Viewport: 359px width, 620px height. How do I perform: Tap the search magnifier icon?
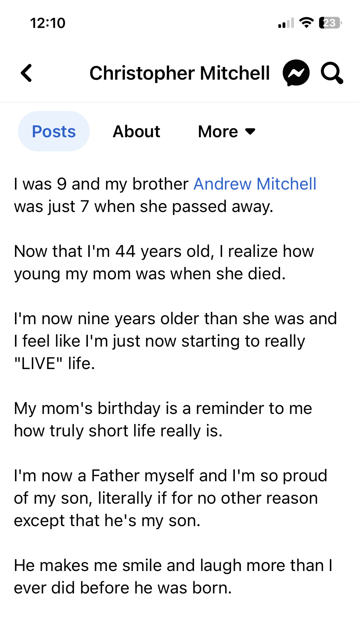click(332, 73)
